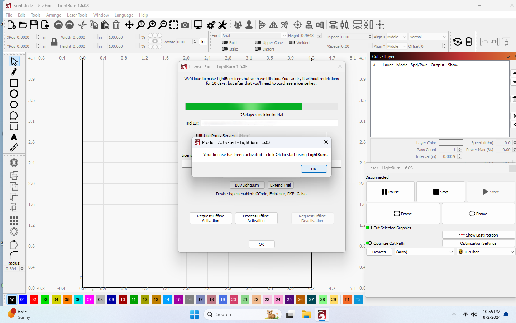
Task: Toggle the Distort switch
Action: 258,49
